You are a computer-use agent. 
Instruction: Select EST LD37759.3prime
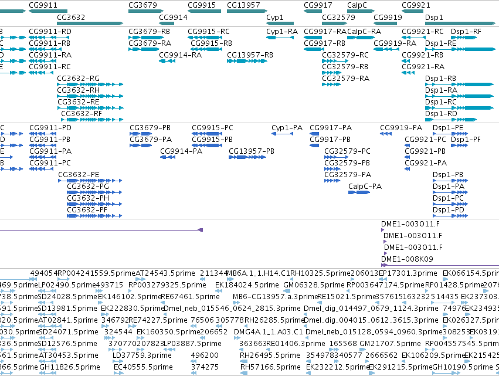(118, 361)
